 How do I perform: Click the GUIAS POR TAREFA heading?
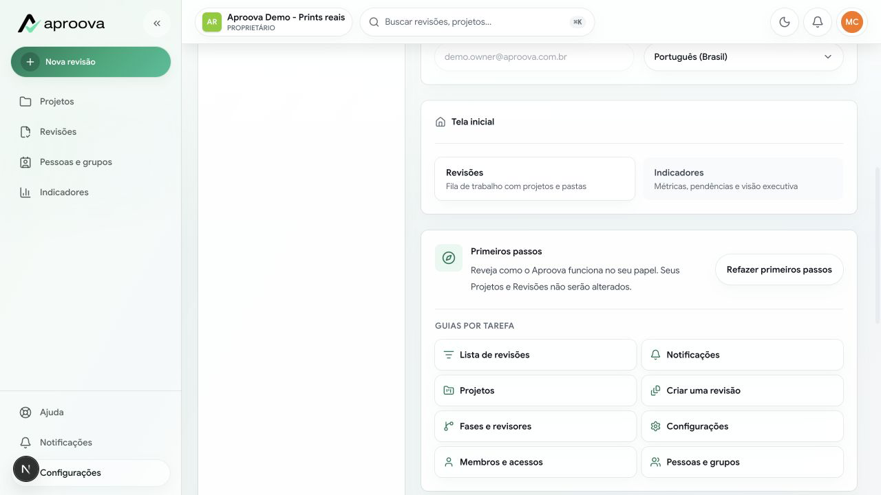(474, 326)
